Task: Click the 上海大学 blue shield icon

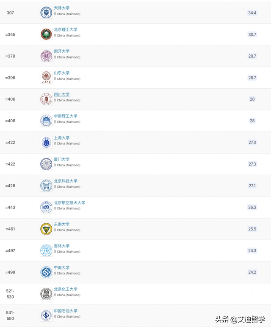Action: pos(46,142)
